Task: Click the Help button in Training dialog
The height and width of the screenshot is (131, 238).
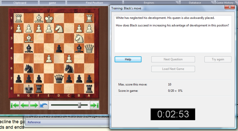Action: [x=128, y=59]
